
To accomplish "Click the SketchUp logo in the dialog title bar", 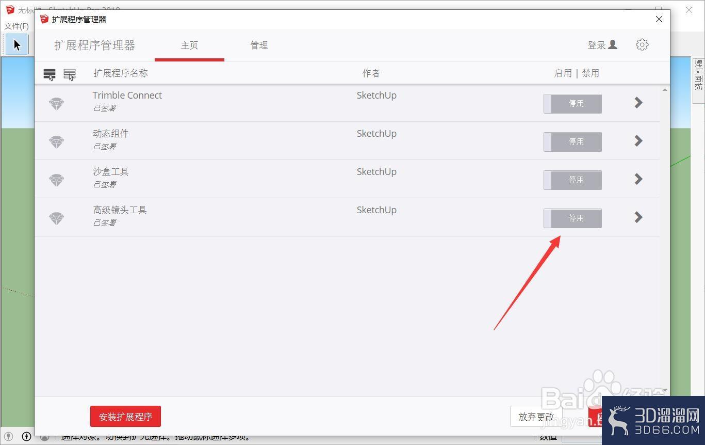I will pos(44,19).
